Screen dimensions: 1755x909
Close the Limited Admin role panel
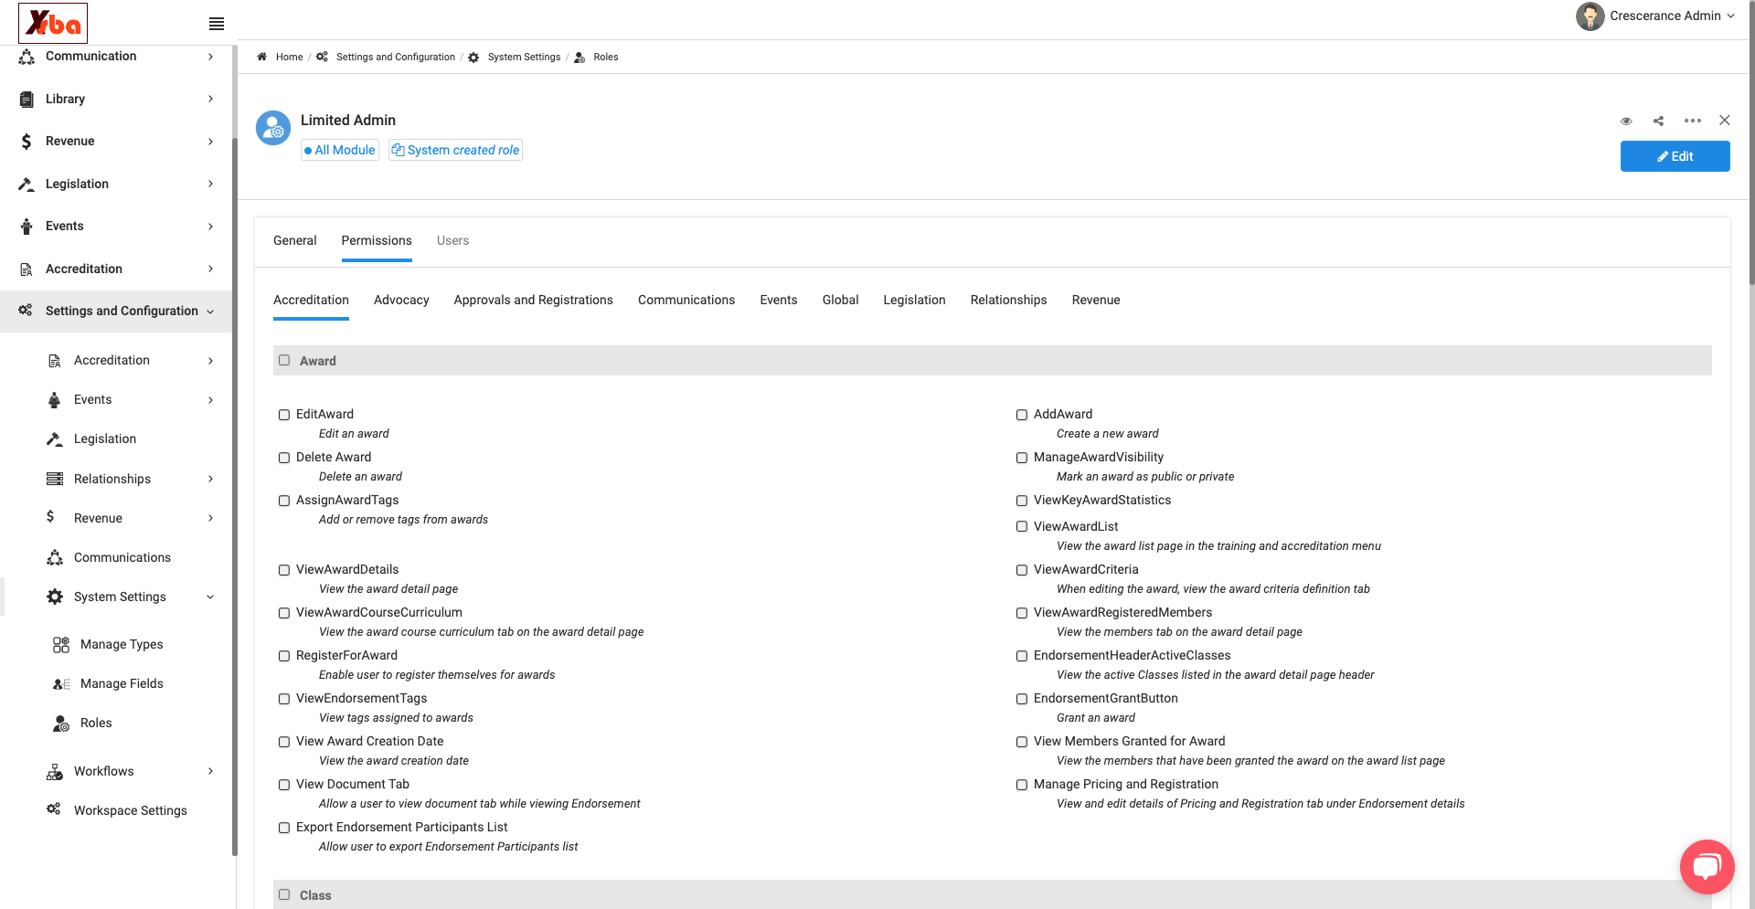coord(1725,121)
